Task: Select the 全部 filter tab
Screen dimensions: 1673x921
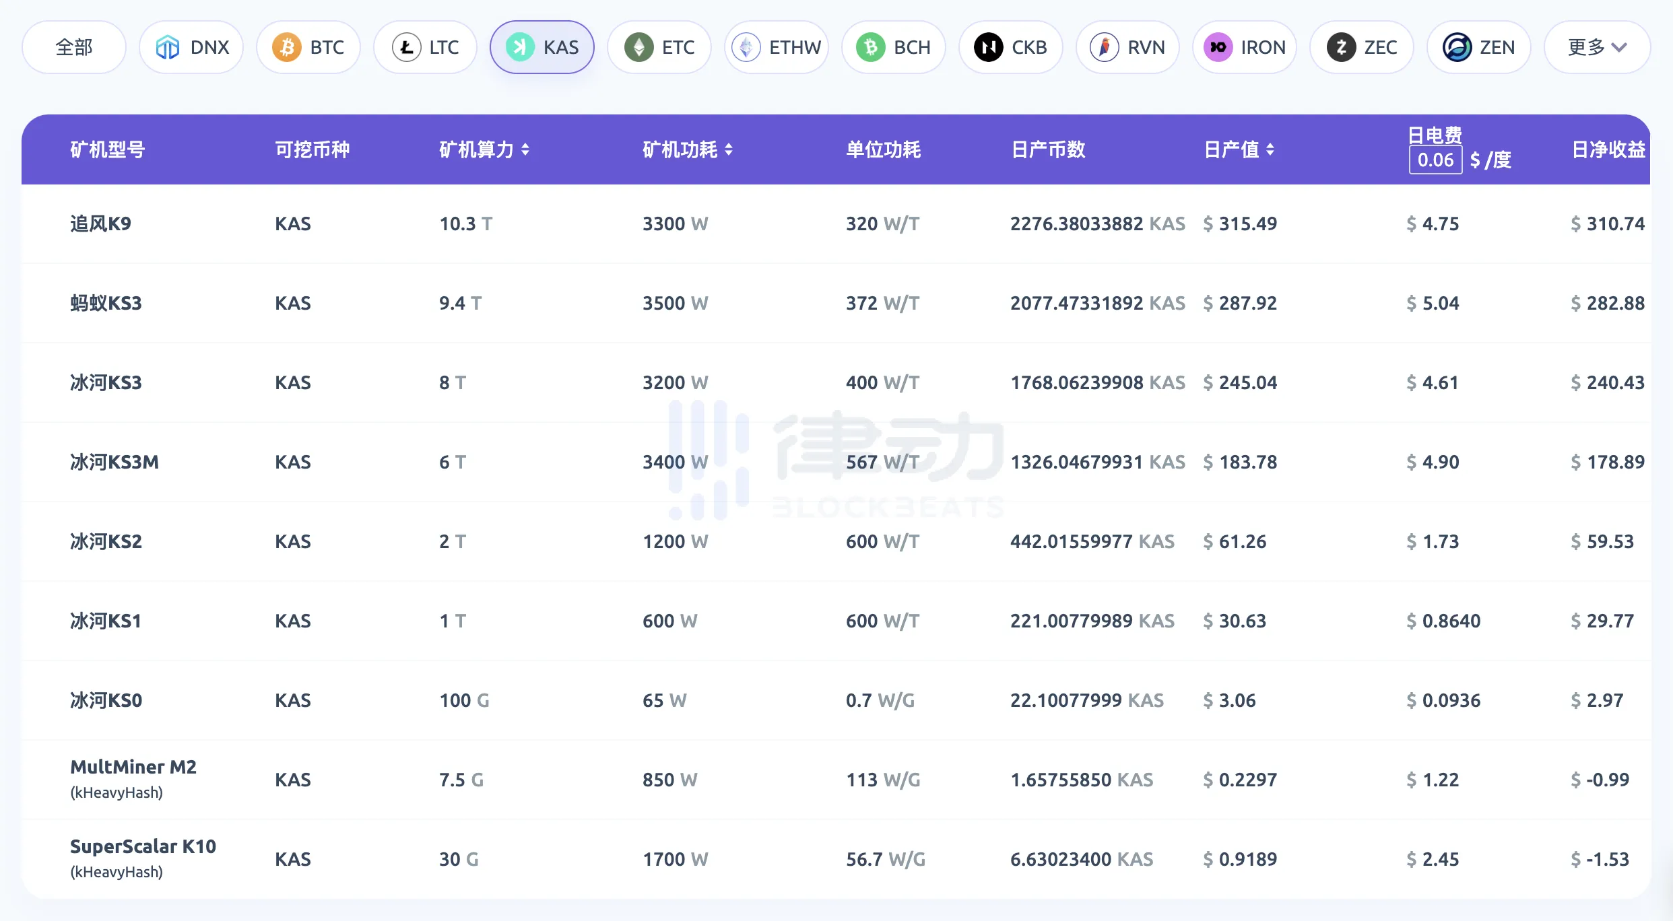Action: click(74, 47)
